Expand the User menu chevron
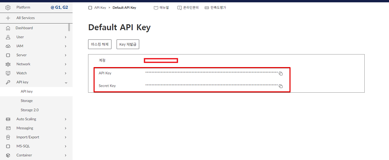Viewport: 389px width, 160px height. (66, 37)
